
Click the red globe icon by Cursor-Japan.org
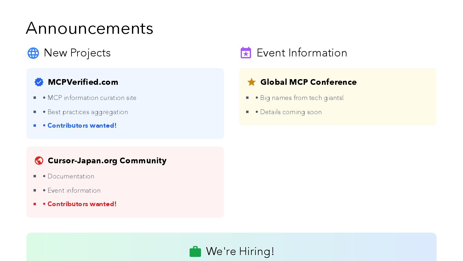(39, 160)
